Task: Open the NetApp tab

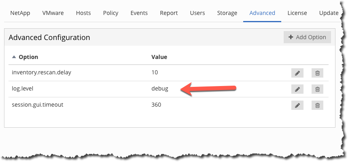Action: [20, 13]
